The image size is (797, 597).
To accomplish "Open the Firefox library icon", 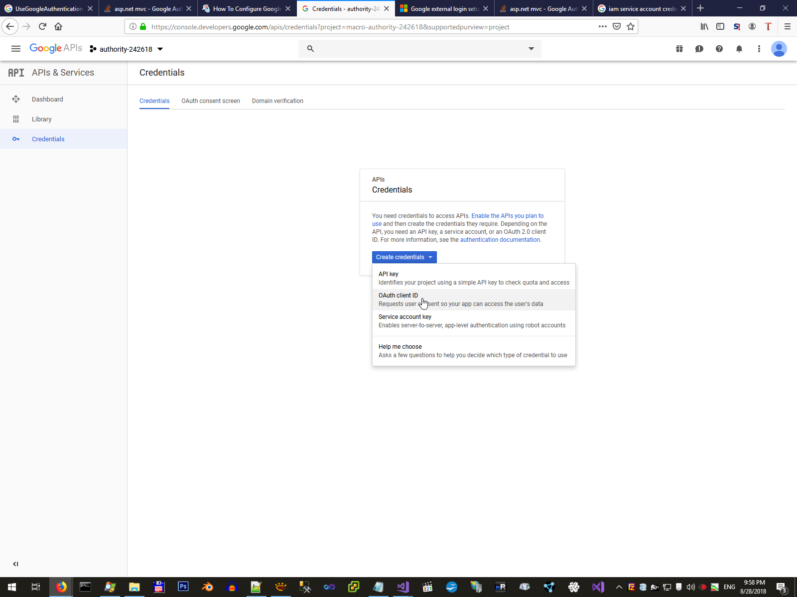I will click(x=704, y=27).
